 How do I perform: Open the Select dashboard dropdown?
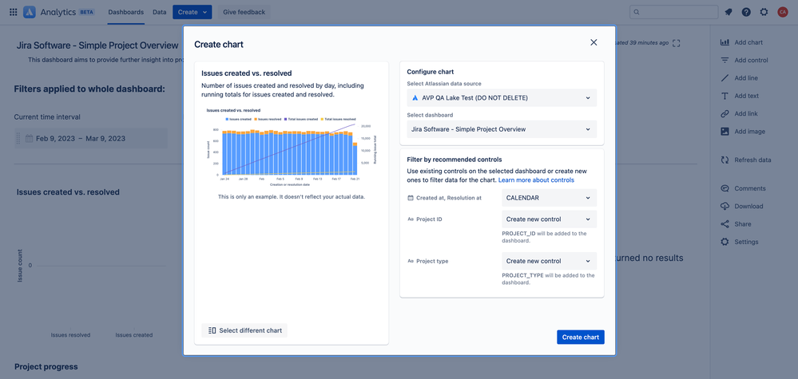502,129
